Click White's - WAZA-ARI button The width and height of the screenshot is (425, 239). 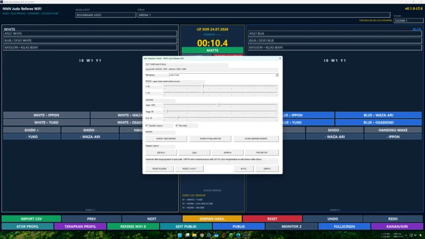click(x=90, y=137)
